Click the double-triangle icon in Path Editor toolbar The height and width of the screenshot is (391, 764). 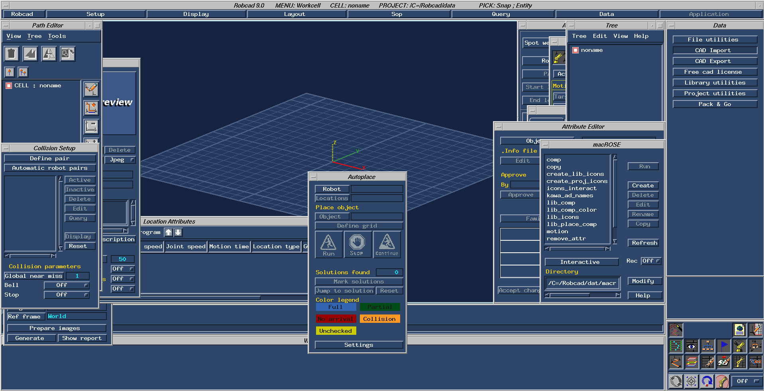coord(30,53)
